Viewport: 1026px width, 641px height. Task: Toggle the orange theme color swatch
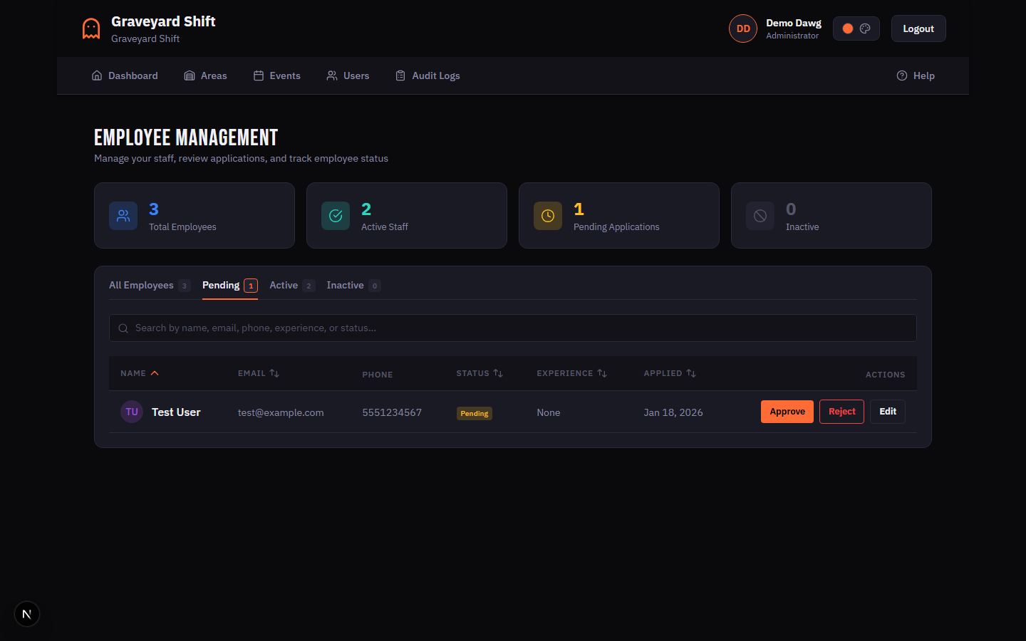coord(848,28)
